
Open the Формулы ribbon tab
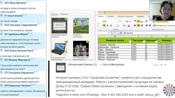pyautogui.click(x=140, y=16)
